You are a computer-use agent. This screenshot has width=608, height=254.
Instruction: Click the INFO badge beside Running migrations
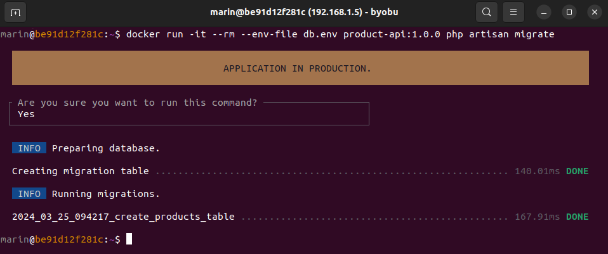(29, 194)
